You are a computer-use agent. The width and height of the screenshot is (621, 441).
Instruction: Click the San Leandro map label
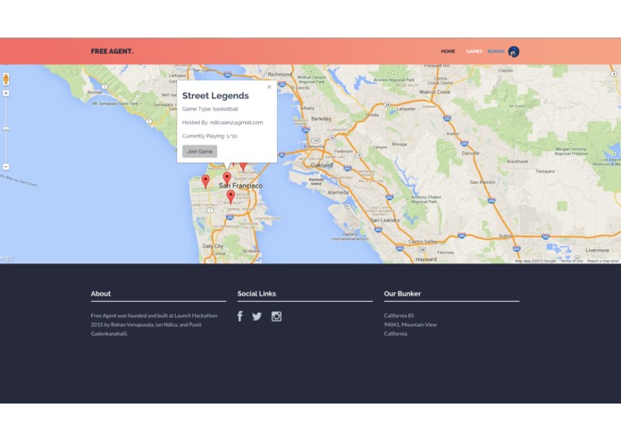[x=385, y=220]
